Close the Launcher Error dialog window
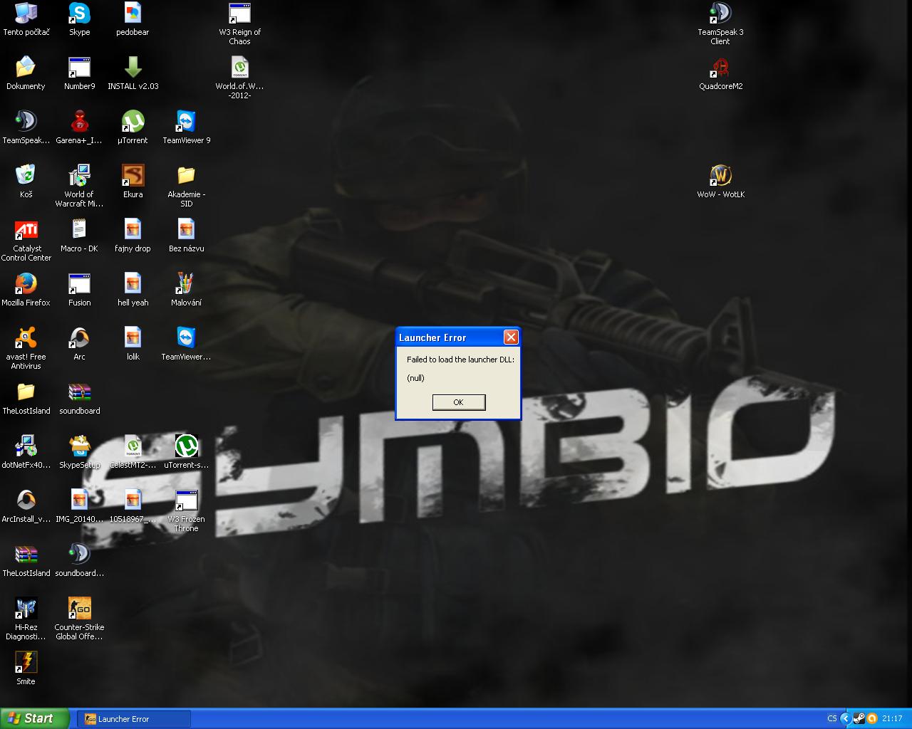The height and width of the screenshot is (729, 912). 510,337
